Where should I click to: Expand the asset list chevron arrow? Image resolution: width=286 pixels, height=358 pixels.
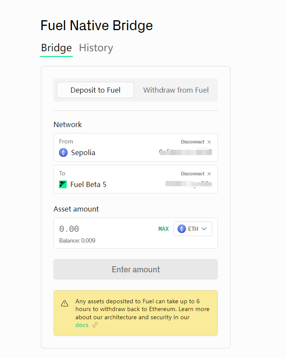(x=204, y=229)
